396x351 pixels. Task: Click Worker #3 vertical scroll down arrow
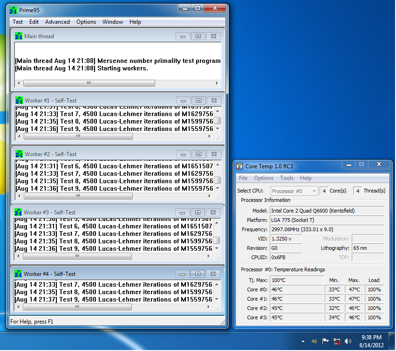click(217, 248)
